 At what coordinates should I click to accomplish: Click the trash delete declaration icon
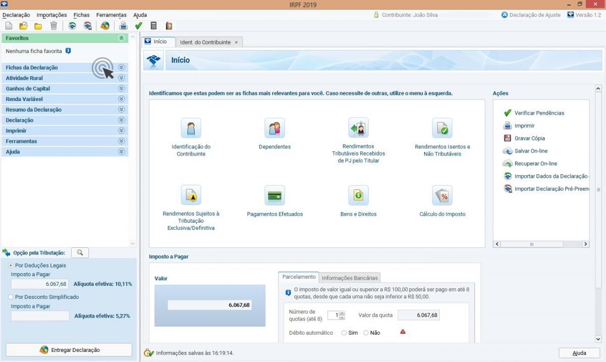[54, 26]
